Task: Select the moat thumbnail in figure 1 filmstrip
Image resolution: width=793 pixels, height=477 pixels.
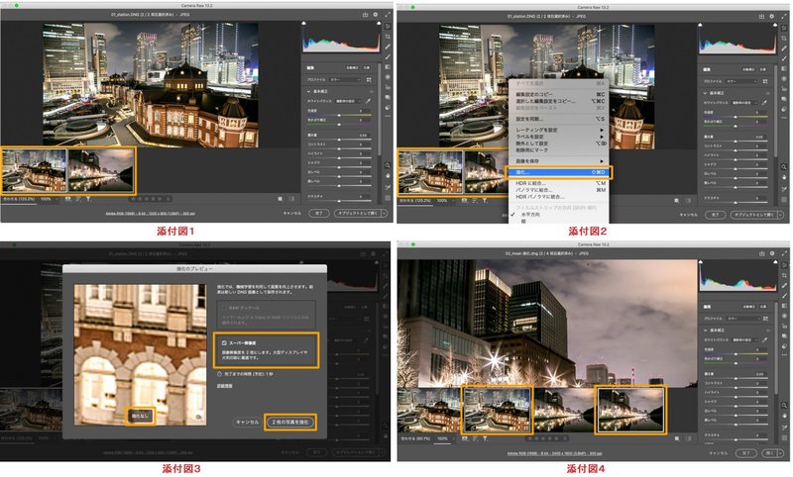Action: click(101, 170)
